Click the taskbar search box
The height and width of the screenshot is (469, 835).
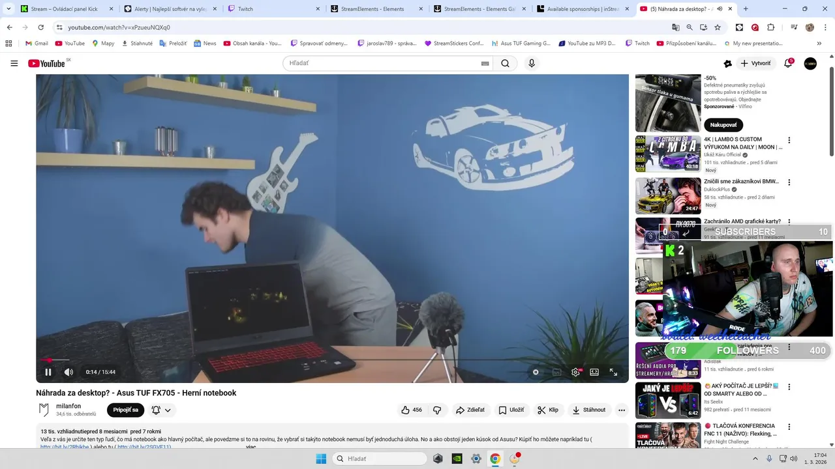click(380, 459)
